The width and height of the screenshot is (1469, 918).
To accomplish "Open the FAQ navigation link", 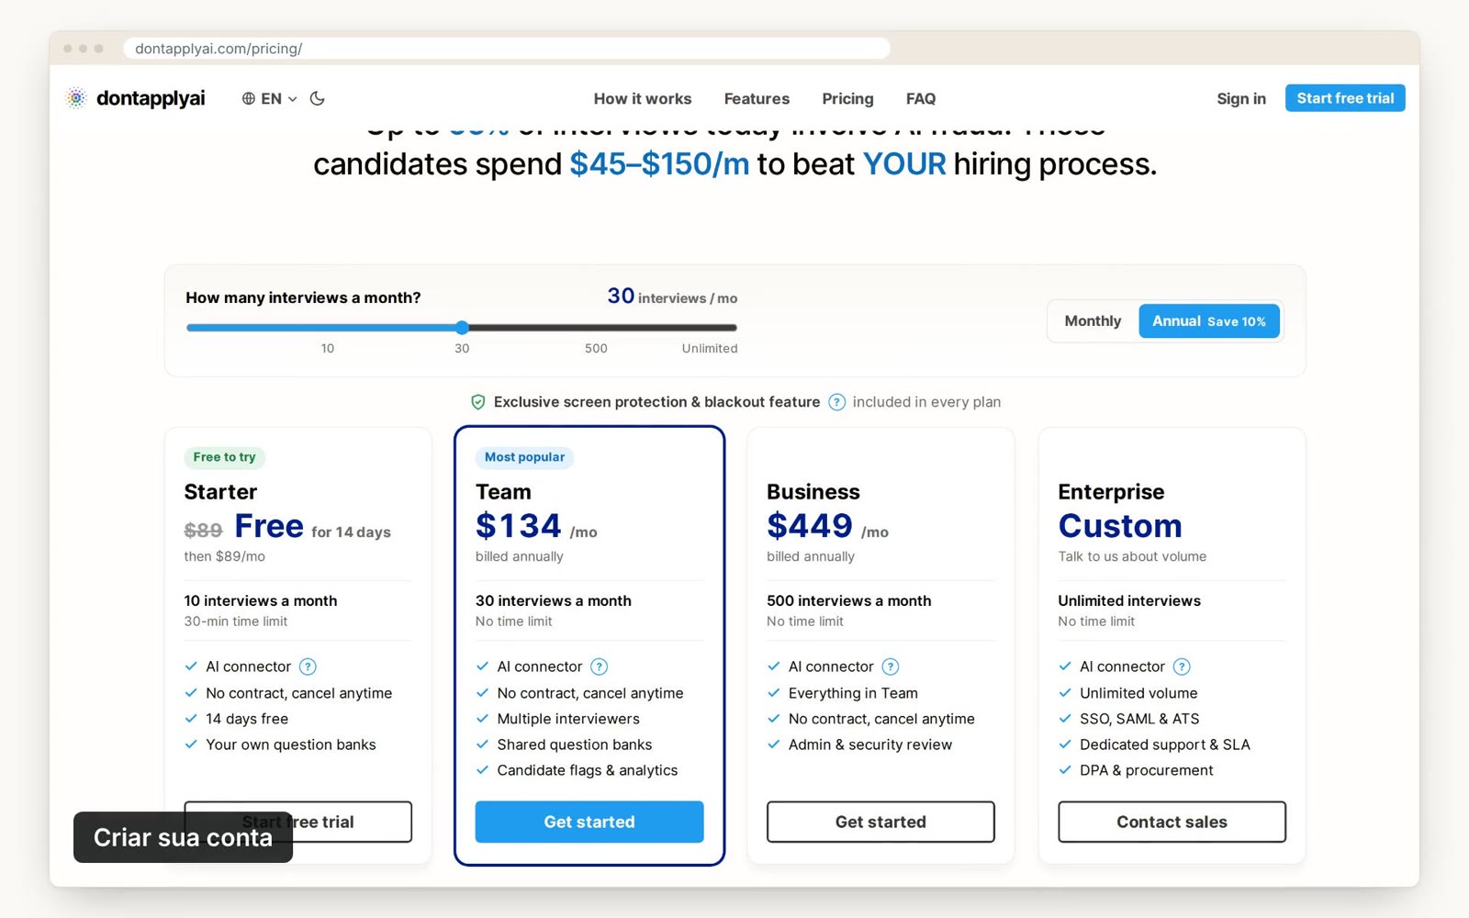I will tap(921, 98).
